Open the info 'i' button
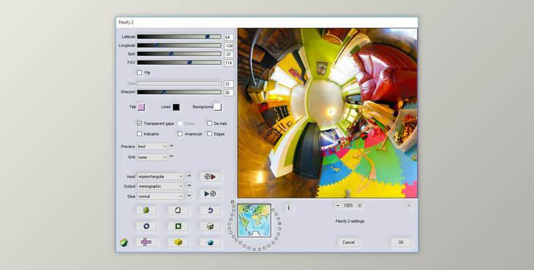534x270 pixels. pos(288,207)
